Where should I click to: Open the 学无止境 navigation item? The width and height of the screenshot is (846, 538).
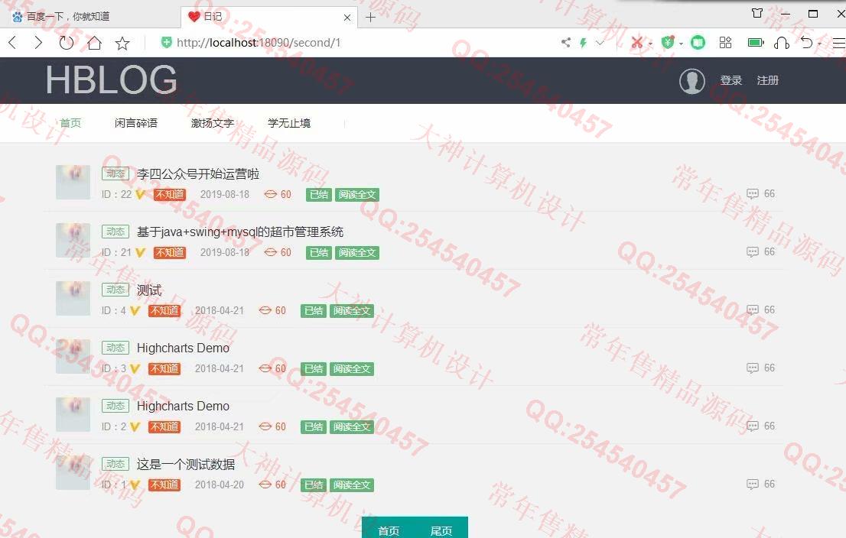(289, 123)
